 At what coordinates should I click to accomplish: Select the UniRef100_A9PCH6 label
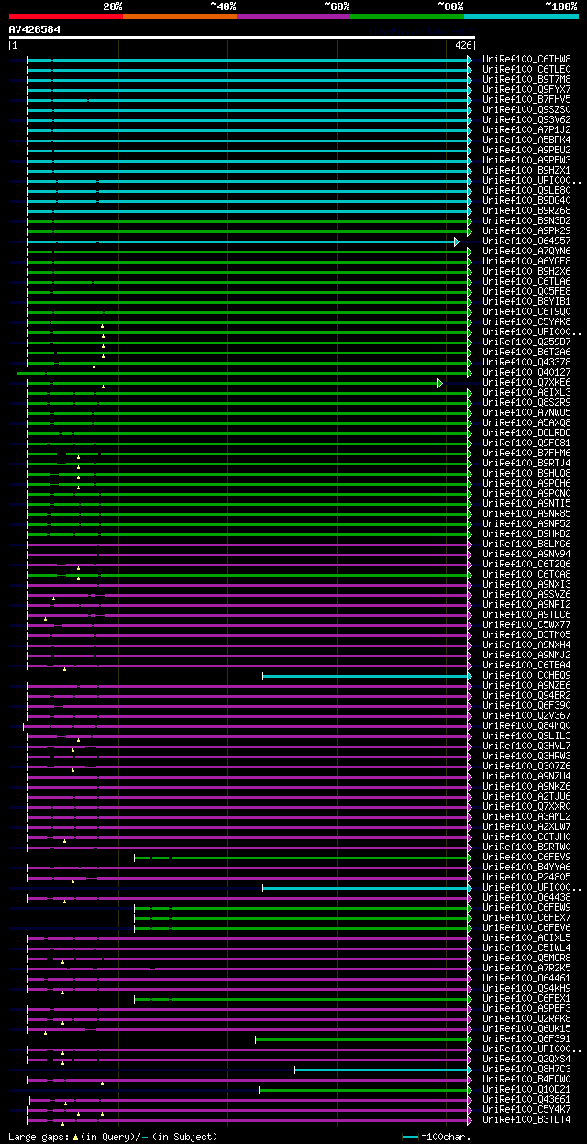click(526, 484)
